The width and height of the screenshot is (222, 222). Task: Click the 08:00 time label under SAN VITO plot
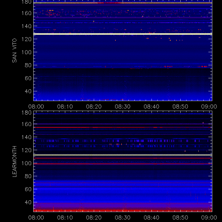(36, 107)
